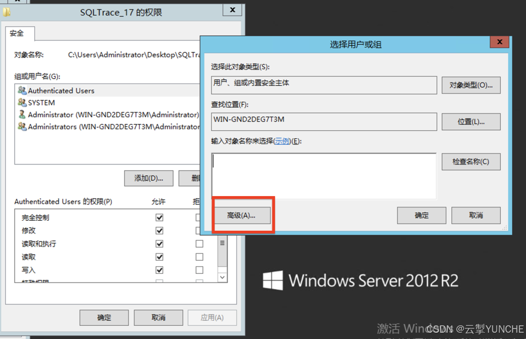526x339 pixels.
Task: Toggle Allow checkbox for 读取和执行
Action: pos(159,243)
